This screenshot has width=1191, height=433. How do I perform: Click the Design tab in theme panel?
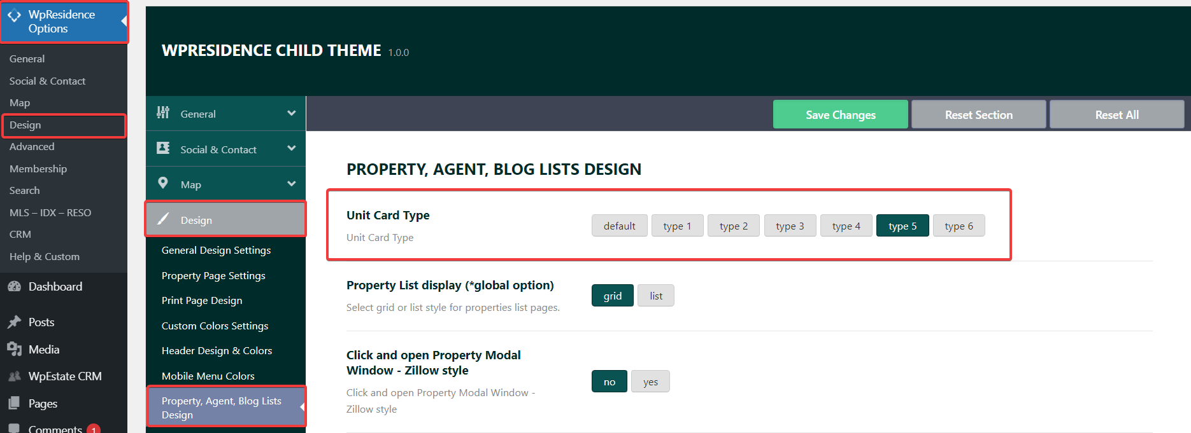click(x=225, y=219)
